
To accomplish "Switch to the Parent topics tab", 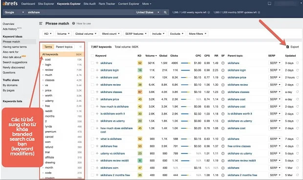I will [x=64, y=47].
